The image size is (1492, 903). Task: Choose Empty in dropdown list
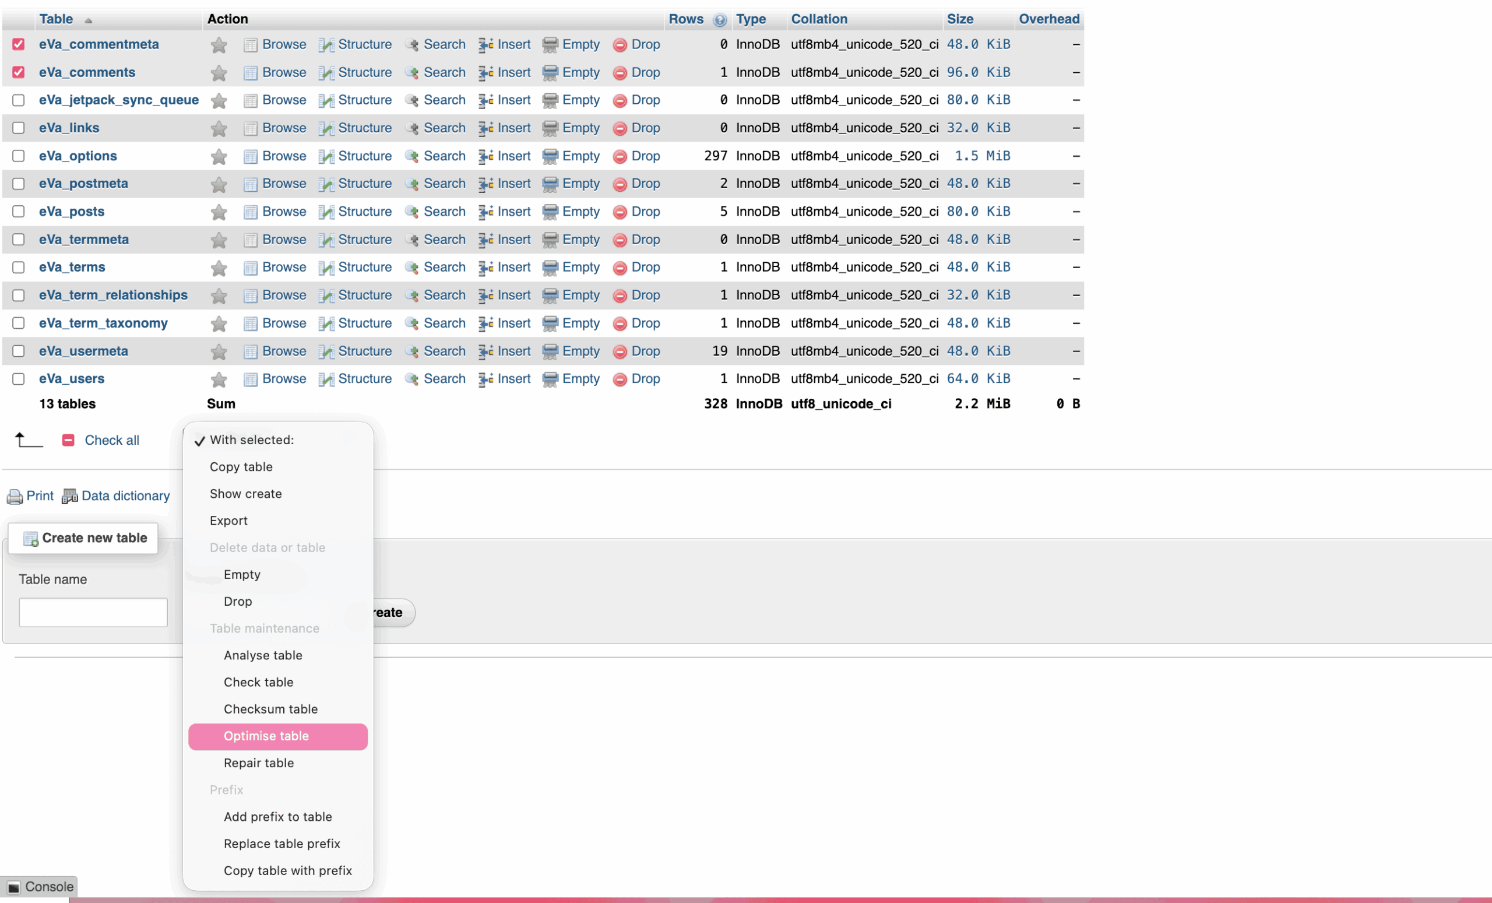[278, 575]
